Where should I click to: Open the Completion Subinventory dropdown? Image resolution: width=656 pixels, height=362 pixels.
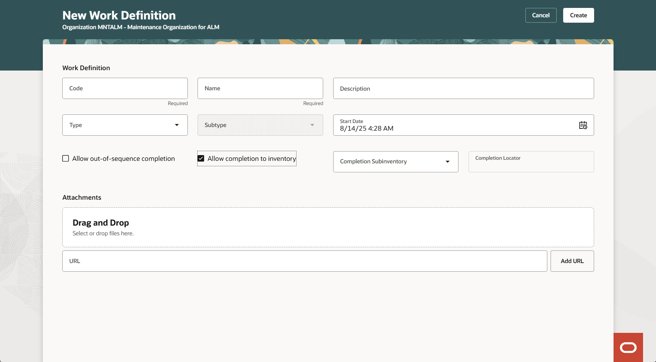pyautogui.click(x=395, y=162)
